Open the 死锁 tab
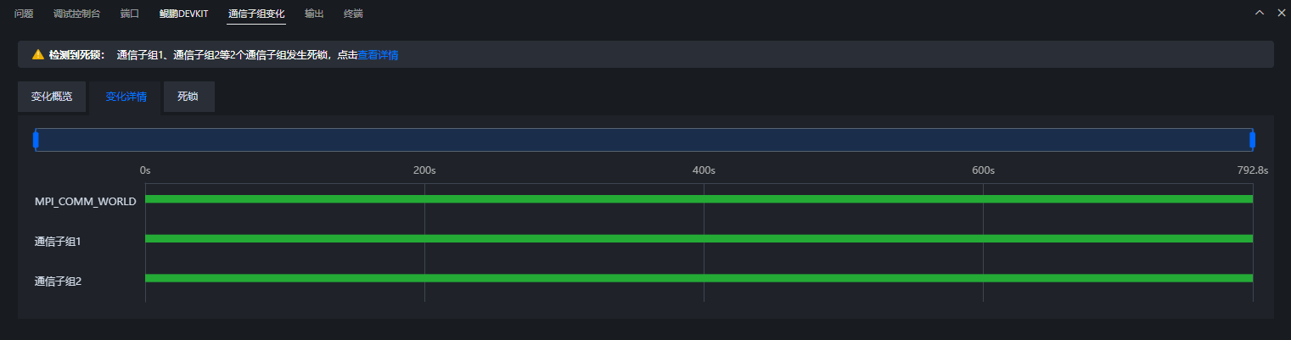Screen dimensions: 1291x340 (x=188, y=97)
